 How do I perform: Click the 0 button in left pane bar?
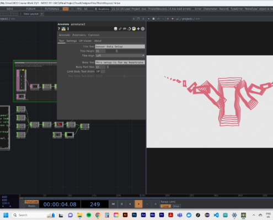(133, 19)
